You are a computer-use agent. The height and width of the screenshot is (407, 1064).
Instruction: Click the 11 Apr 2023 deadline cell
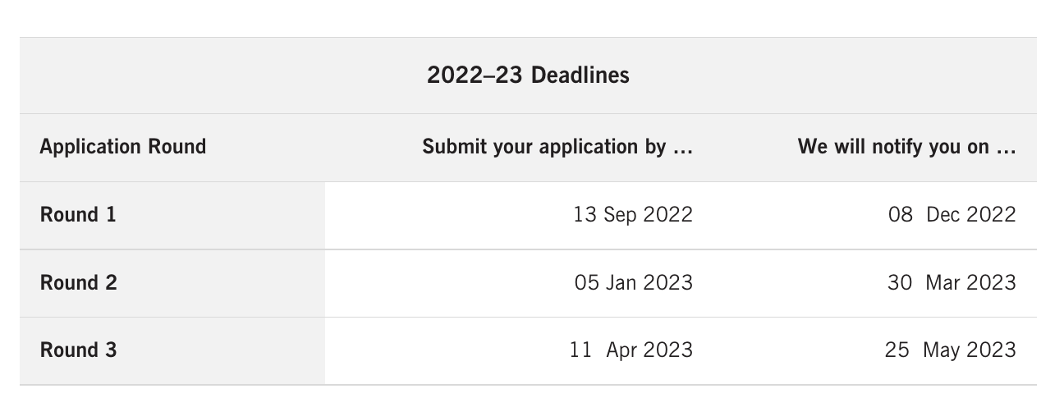coord(631,350)
